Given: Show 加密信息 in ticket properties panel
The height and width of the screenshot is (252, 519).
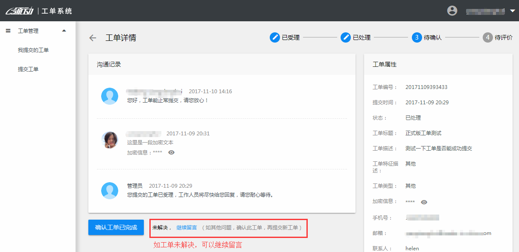Looking at the screenshot, I should [424, 202].
